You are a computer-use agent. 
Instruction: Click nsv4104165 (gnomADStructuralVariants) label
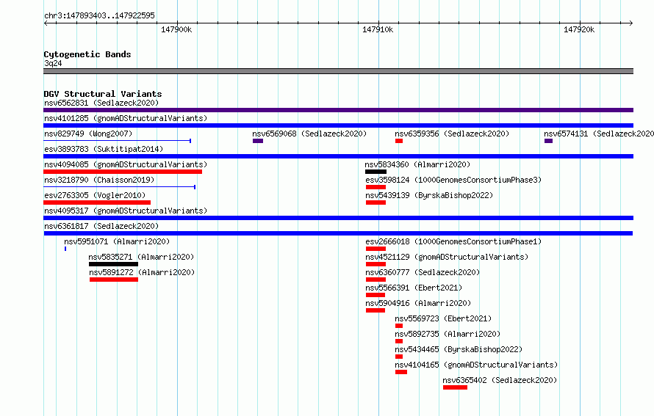coord(476,365)
